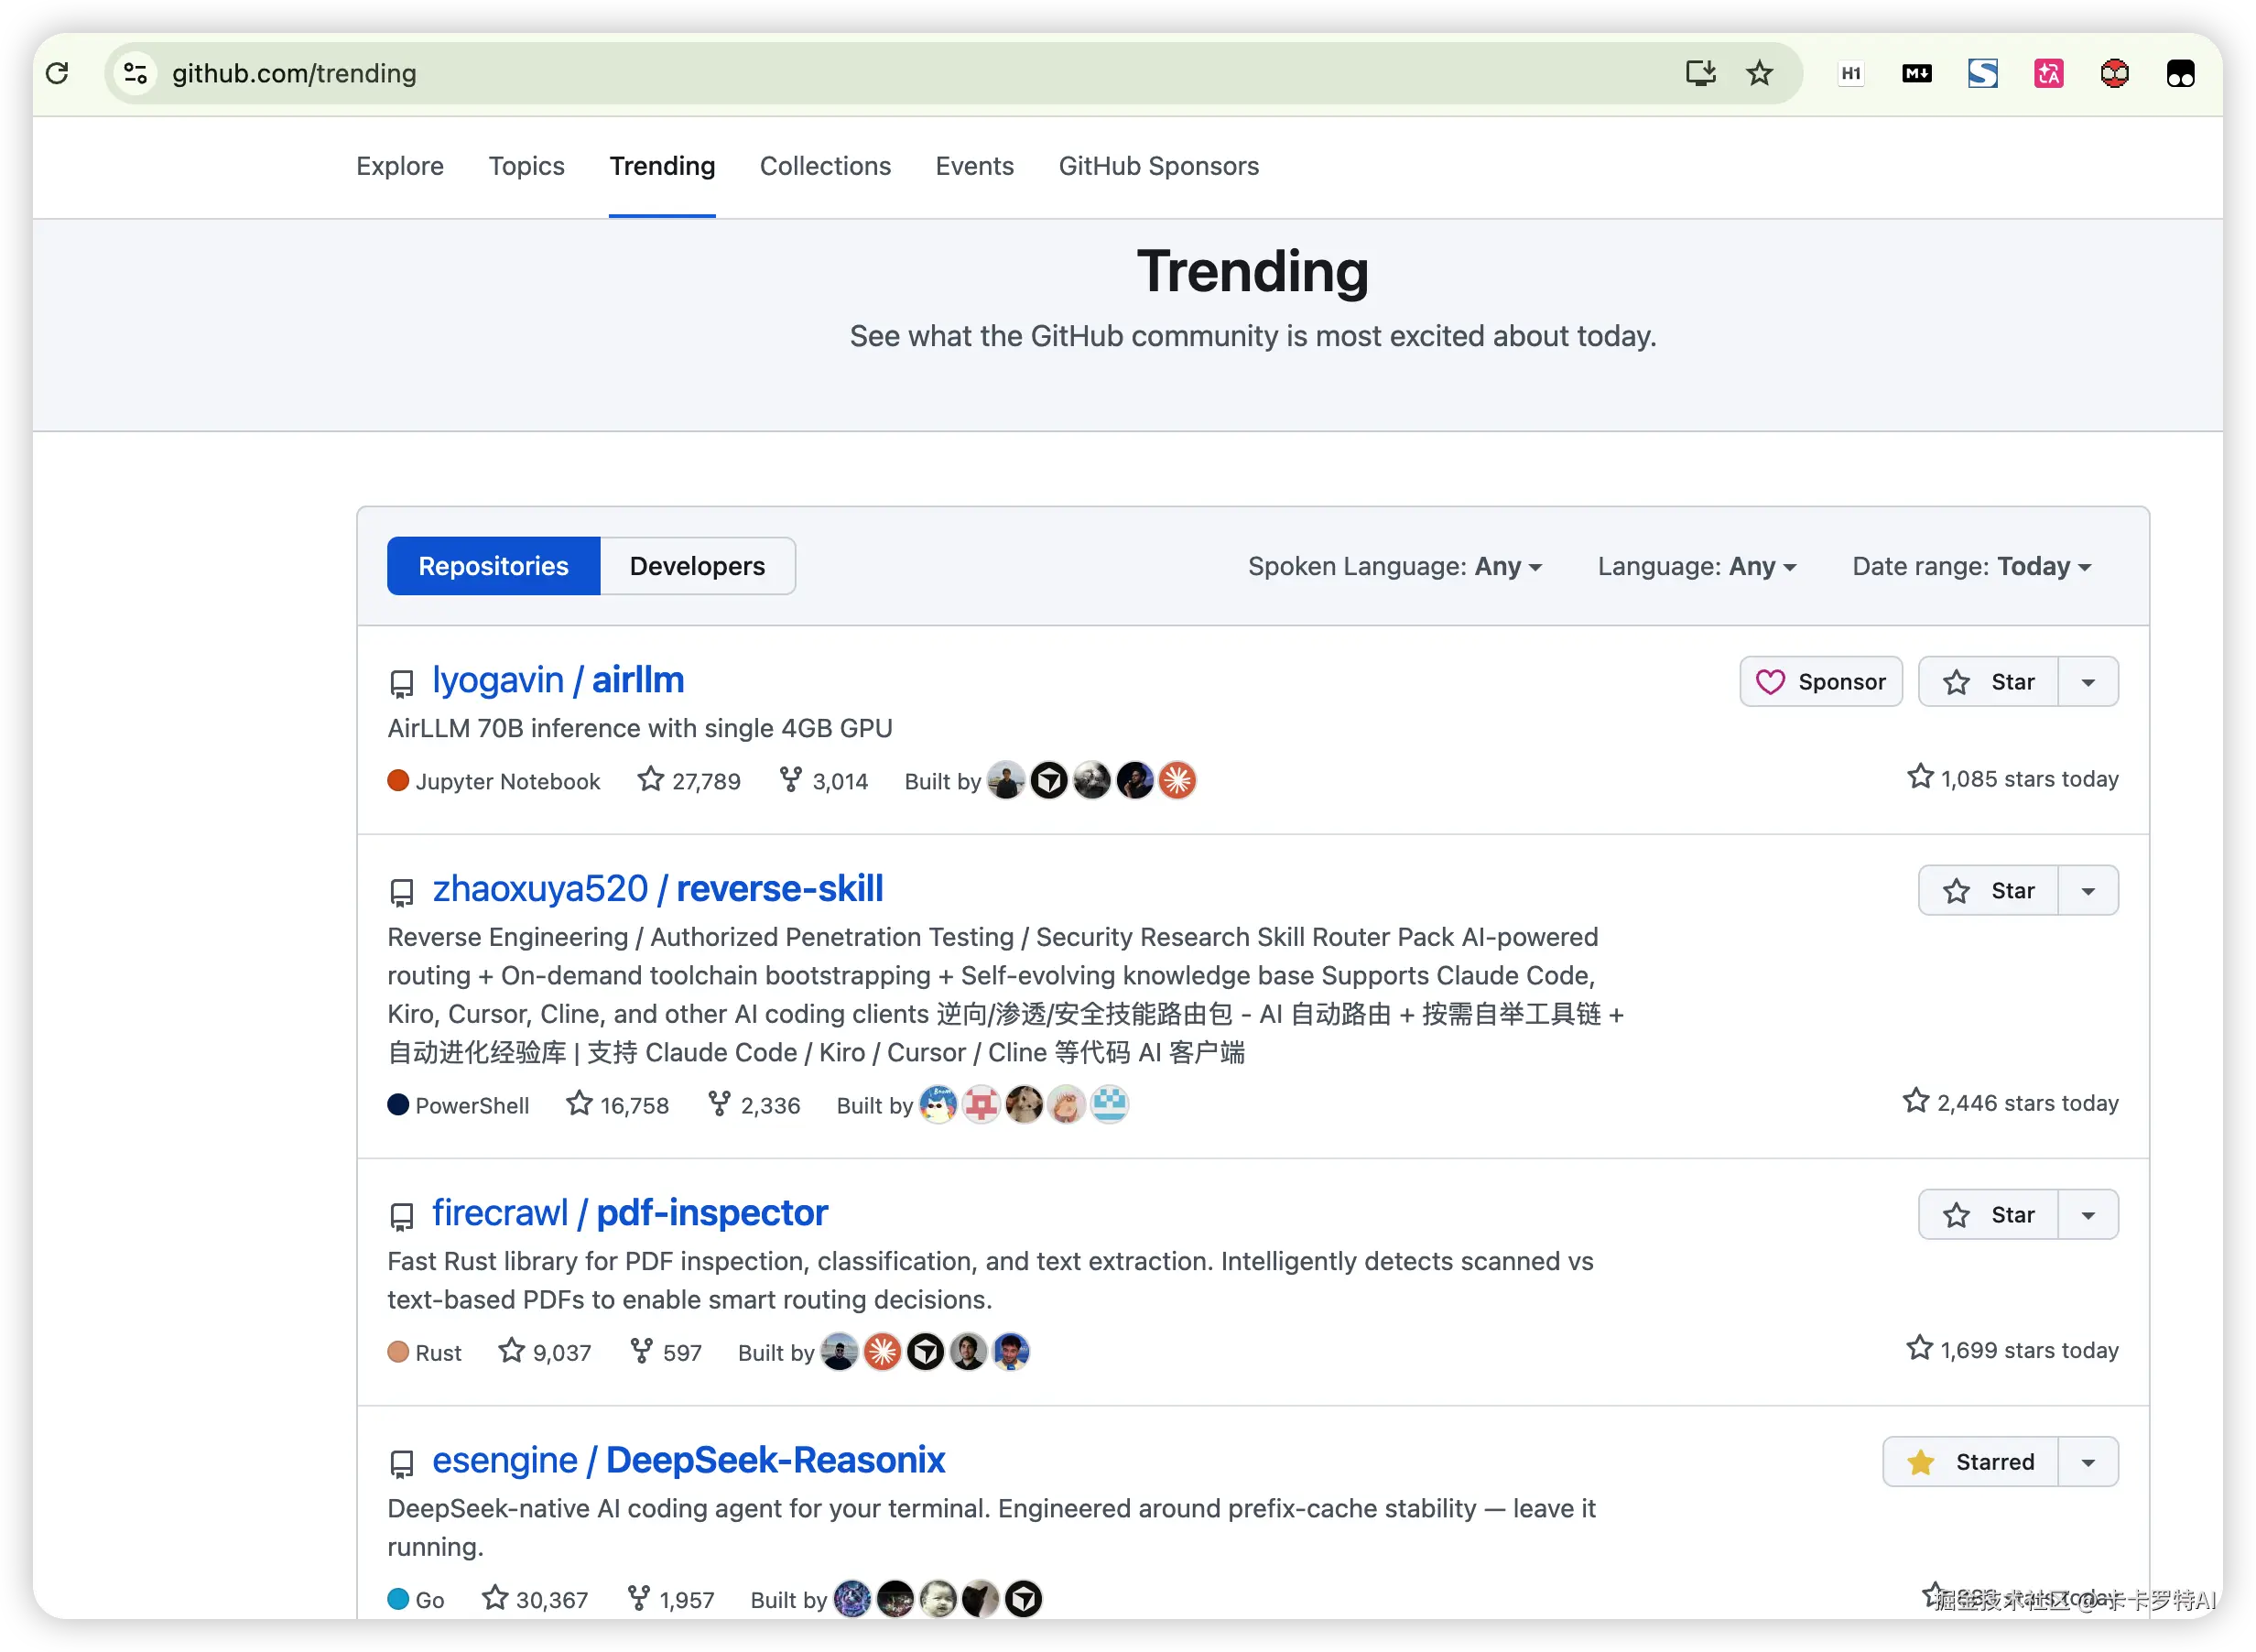Go to the Collections tab

pos(826,166)
